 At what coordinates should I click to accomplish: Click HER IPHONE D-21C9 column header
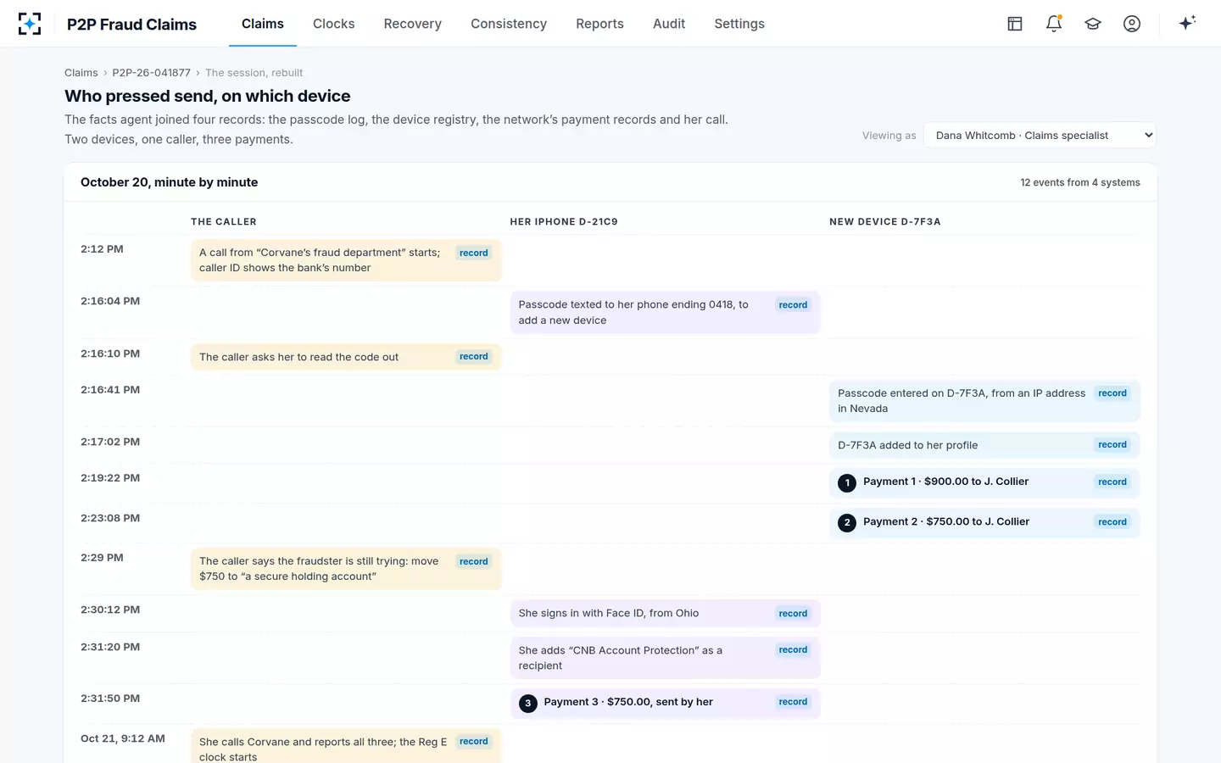pyautogui.click(x=564, y=222)
